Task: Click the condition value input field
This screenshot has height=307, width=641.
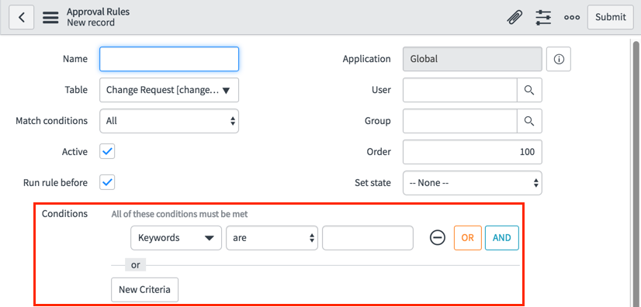Action: 368,237
